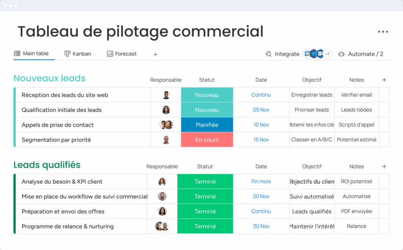The image size is (403, 250).
Task: Click the Kanban view icon
Action: (x=67, y=54)
